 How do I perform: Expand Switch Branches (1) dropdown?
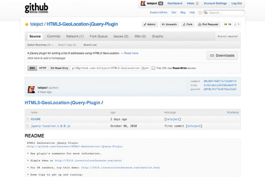click(40, 45)
